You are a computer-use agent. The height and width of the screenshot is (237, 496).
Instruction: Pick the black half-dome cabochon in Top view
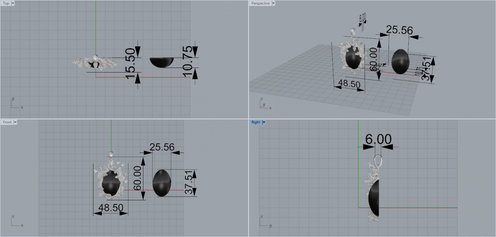pyautogui.click(x=162, y=62)
